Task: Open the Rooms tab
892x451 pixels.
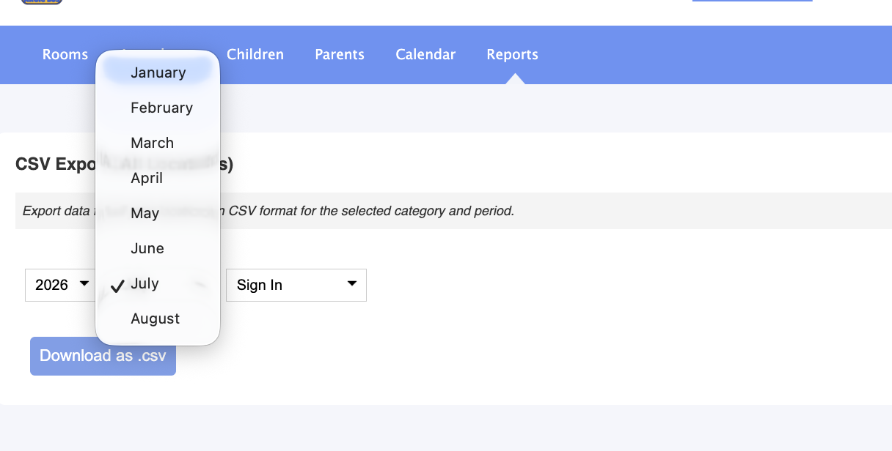Action: tap(65, 54)
